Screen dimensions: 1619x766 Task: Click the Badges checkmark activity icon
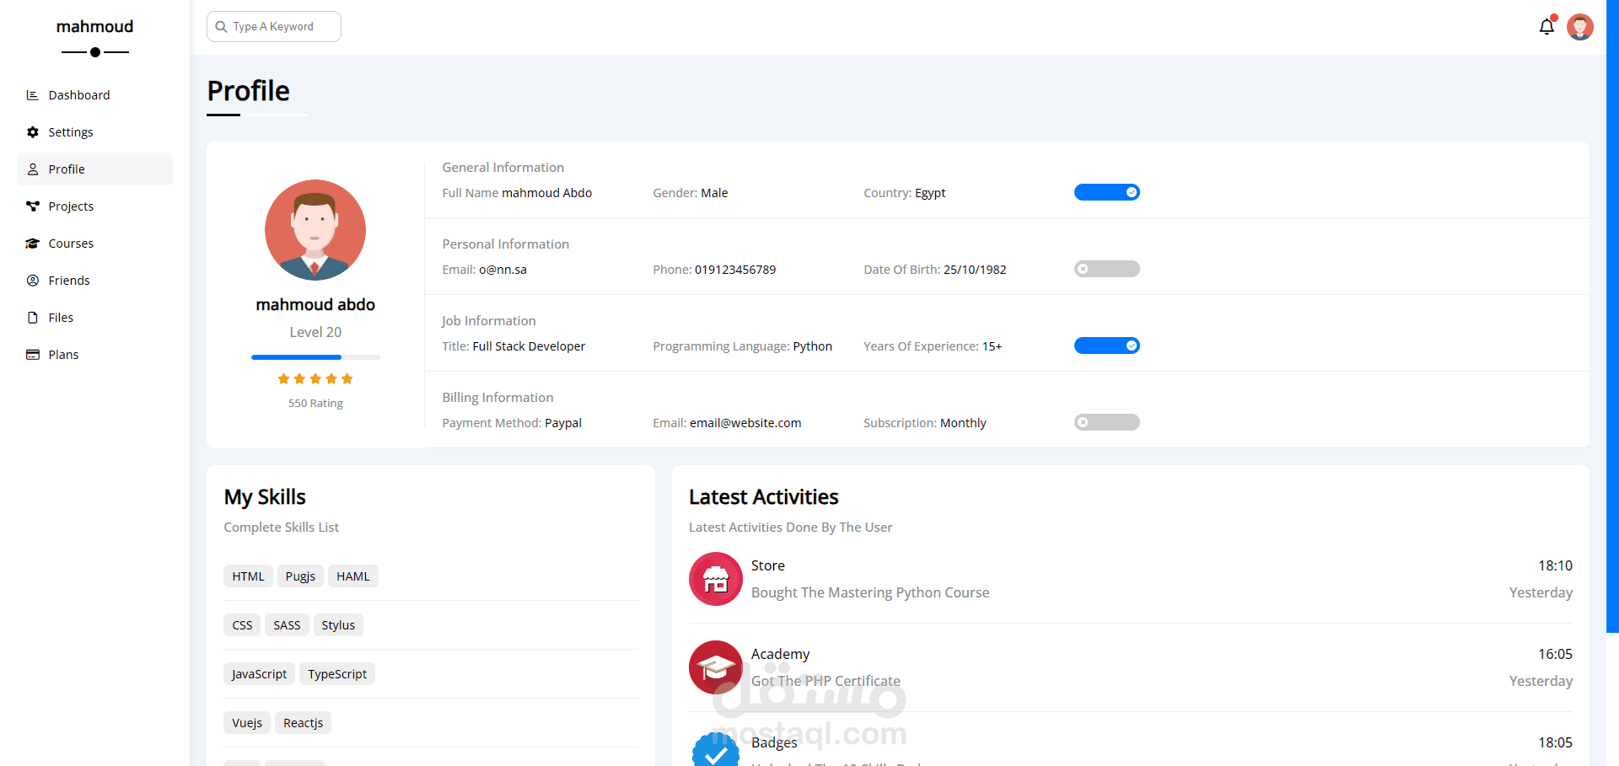pos(716,750)
